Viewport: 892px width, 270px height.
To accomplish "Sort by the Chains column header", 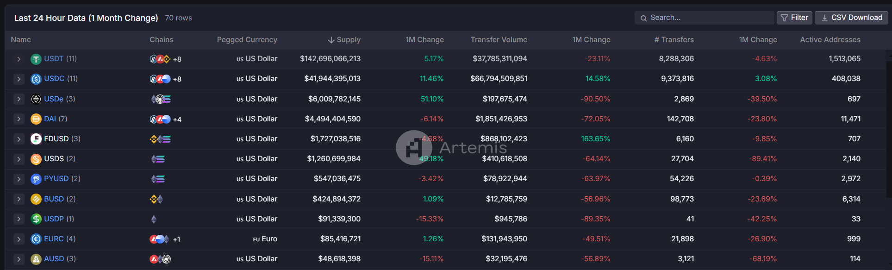I will pyautogui.click(x=162, y=40).
